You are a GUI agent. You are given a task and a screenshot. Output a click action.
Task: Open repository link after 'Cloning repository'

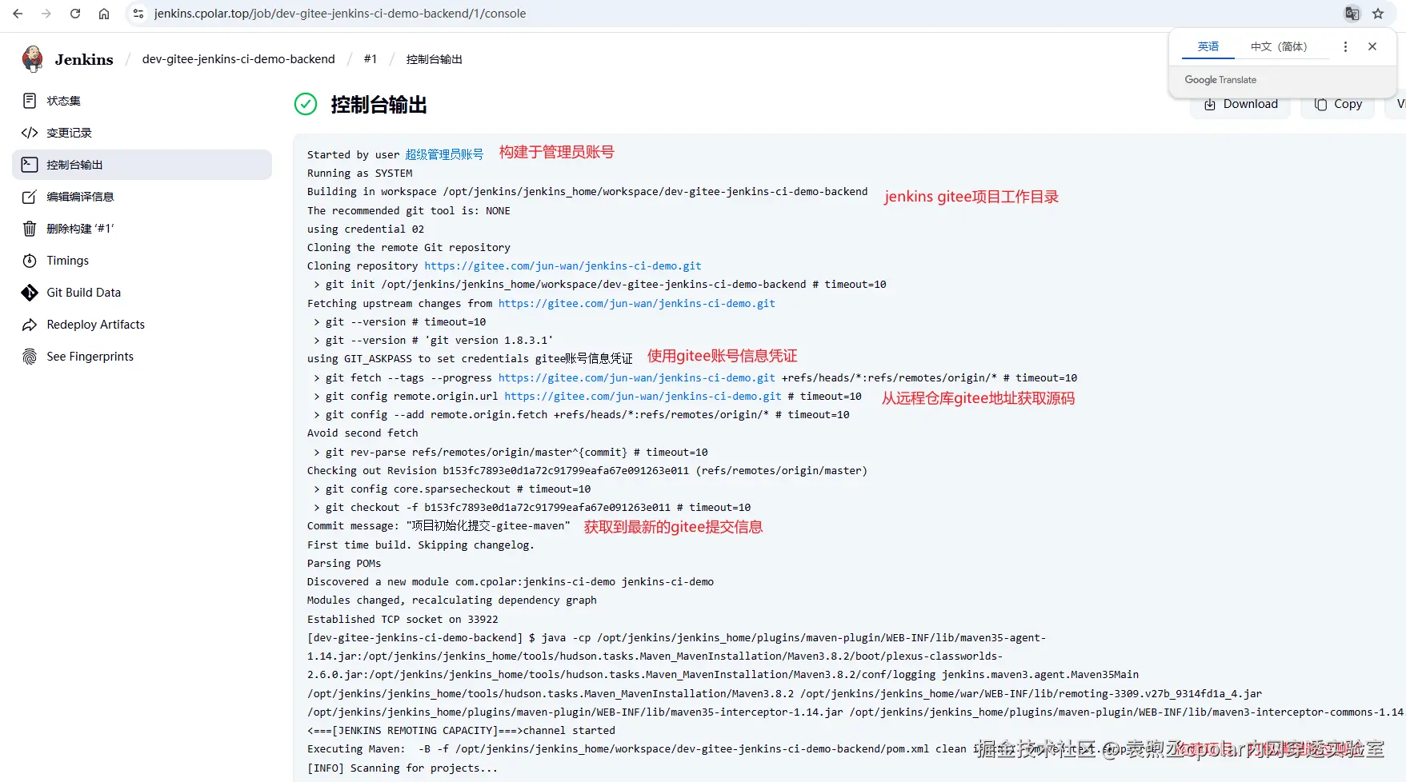click(x=563, y=265)
